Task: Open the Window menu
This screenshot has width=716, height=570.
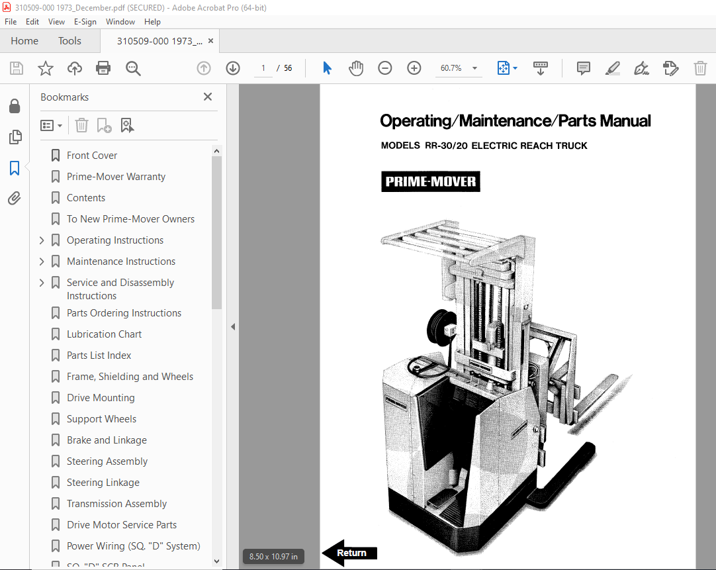Action: tap(120, 21)
